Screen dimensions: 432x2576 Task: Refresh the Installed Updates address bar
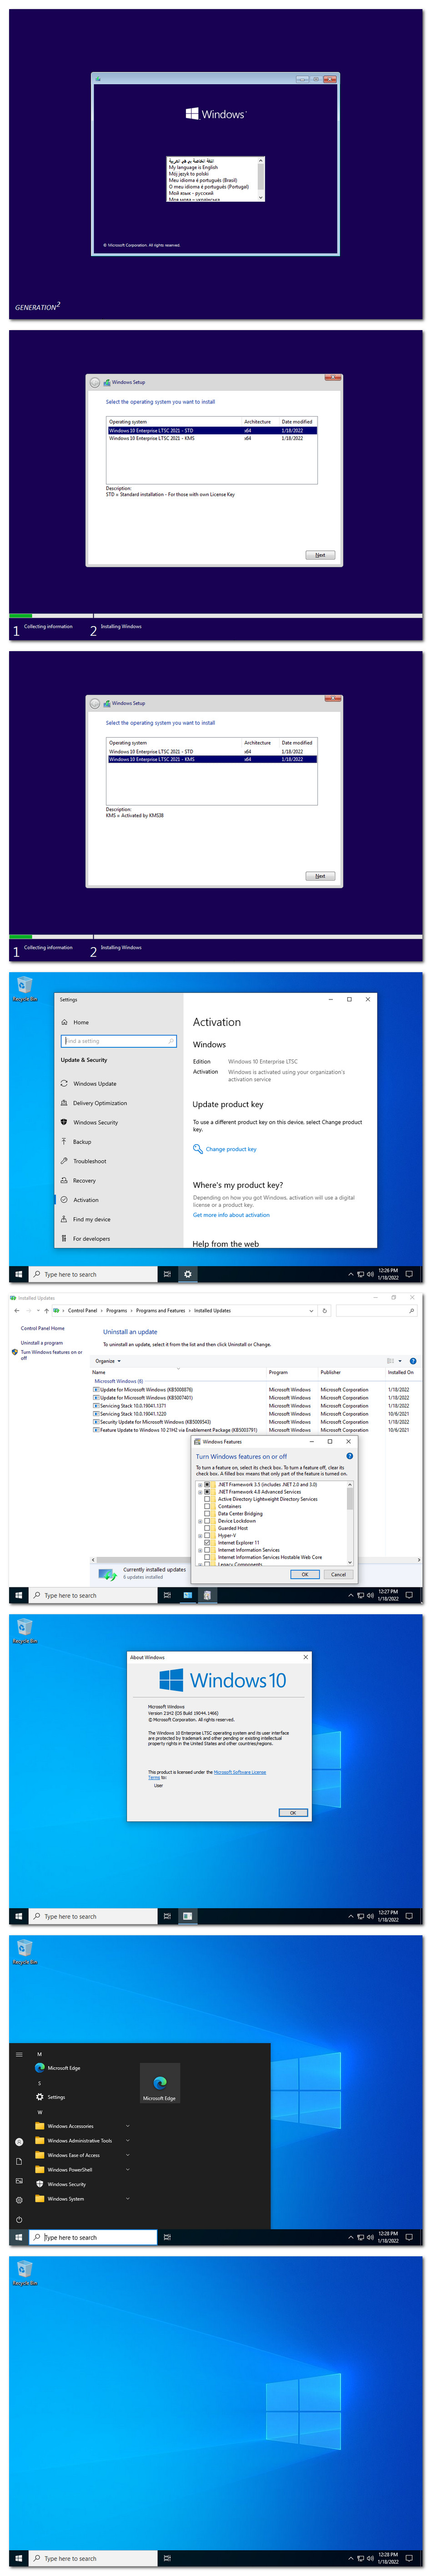pos(324,1310)
